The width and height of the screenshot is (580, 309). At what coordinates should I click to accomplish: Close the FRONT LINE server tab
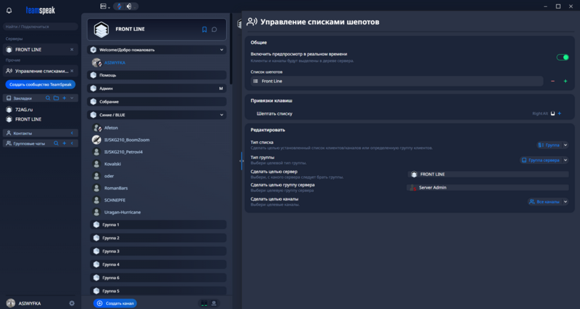click(x=72, y=49)
